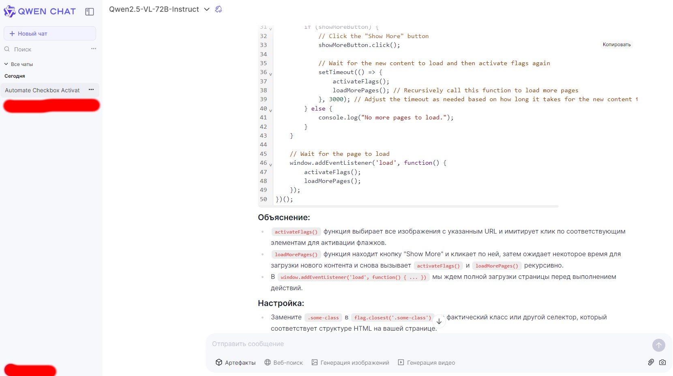Click the code horizontal scrollbar
The width and height of the screenshot is (673, 376).
pos(408,206)
